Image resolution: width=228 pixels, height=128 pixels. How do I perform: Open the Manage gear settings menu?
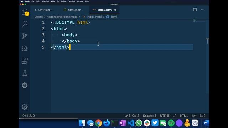(x=25, y=107)
